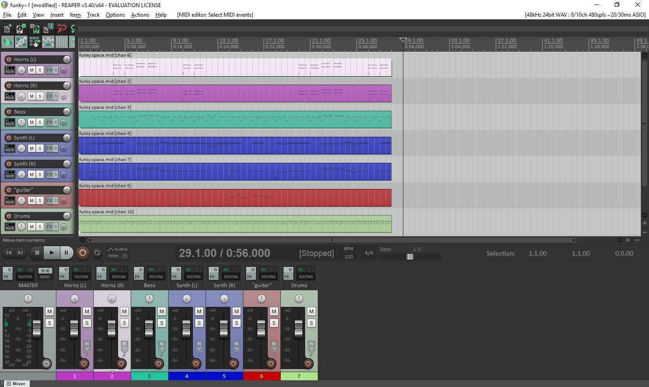Go to project end transport button
This screenshot has height=387, width=649.
tap(20, 253)
